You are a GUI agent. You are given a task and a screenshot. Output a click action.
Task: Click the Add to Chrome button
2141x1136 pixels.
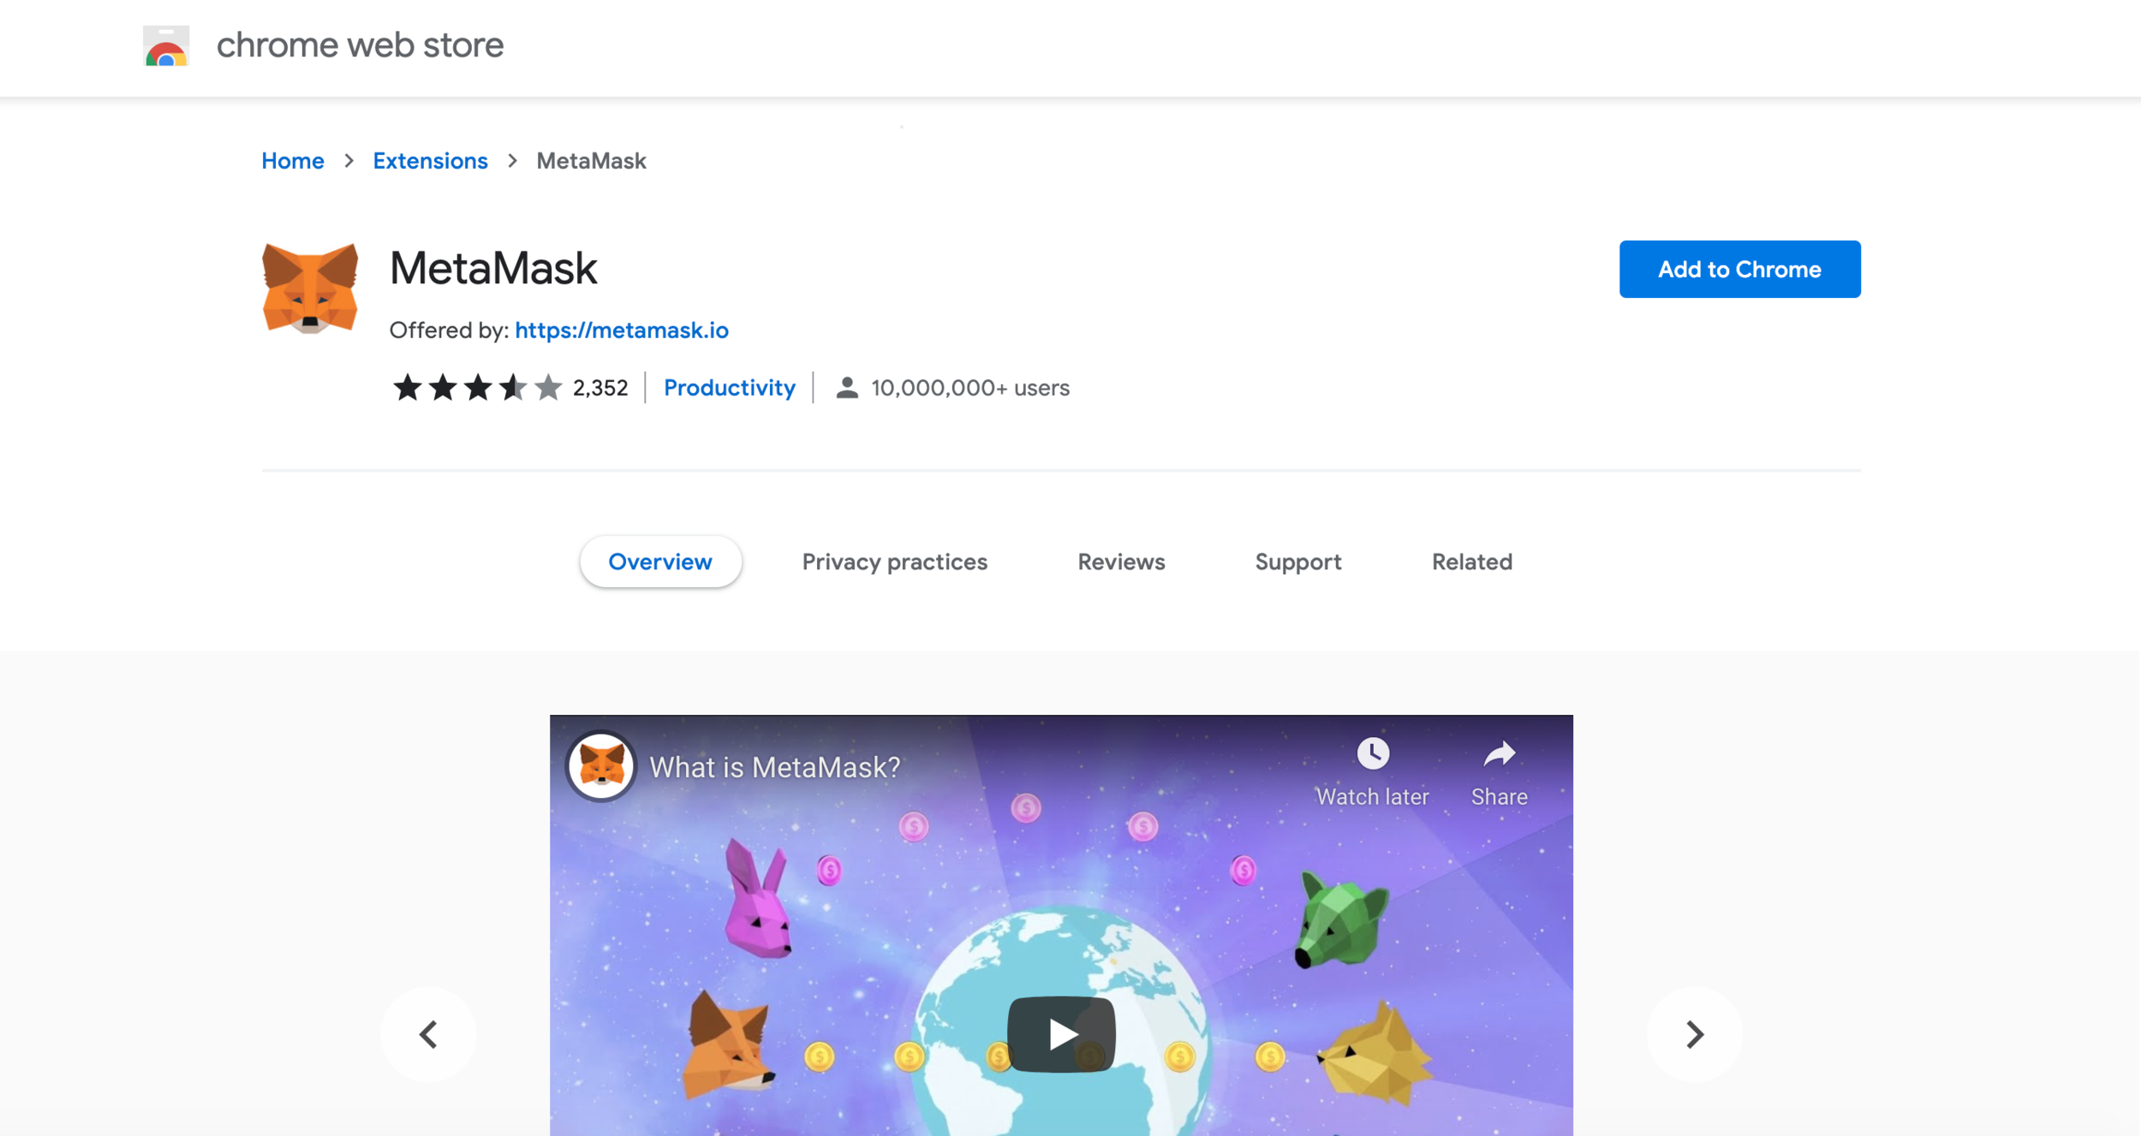click(x=1739, y=269)
